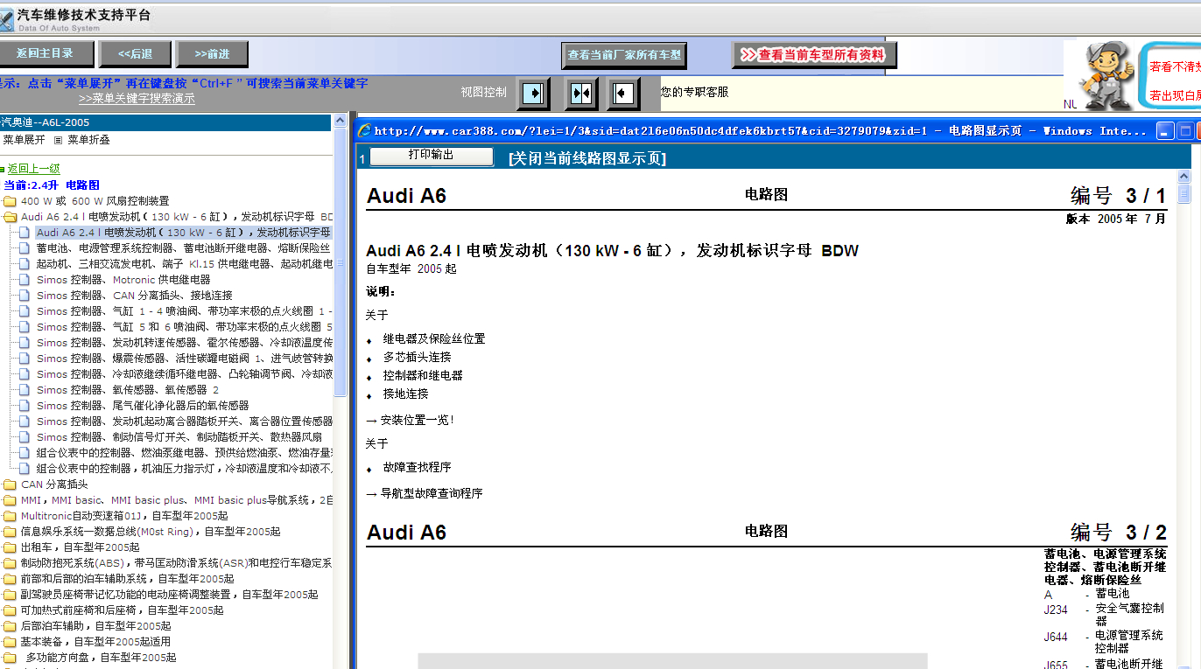1201x669 pixels.
Task: Click the right-panel-only view control icon
Action: pyautogui.click(x=622, y=93)
